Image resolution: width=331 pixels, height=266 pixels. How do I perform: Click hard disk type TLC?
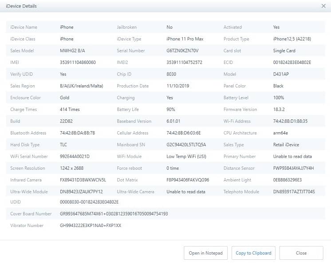coord(63,145)
